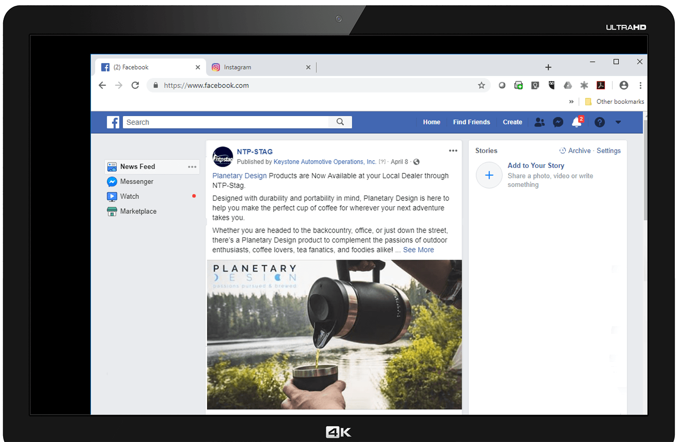The width and height of the screenshot is (678, 442).
Task: Open Notifications bell with 2 badge
Action: point(577,122)
